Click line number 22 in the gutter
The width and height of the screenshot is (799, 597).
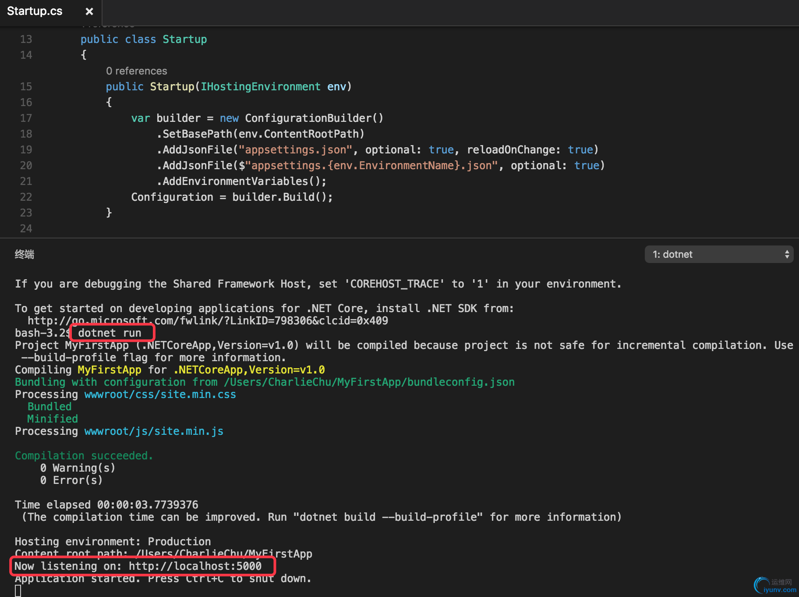pyautogui.click(x=26, y=197)
